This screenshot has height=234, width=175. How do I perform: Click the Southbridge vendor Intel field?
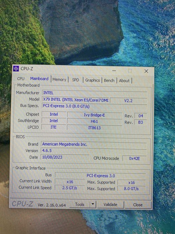coord(54,121)
